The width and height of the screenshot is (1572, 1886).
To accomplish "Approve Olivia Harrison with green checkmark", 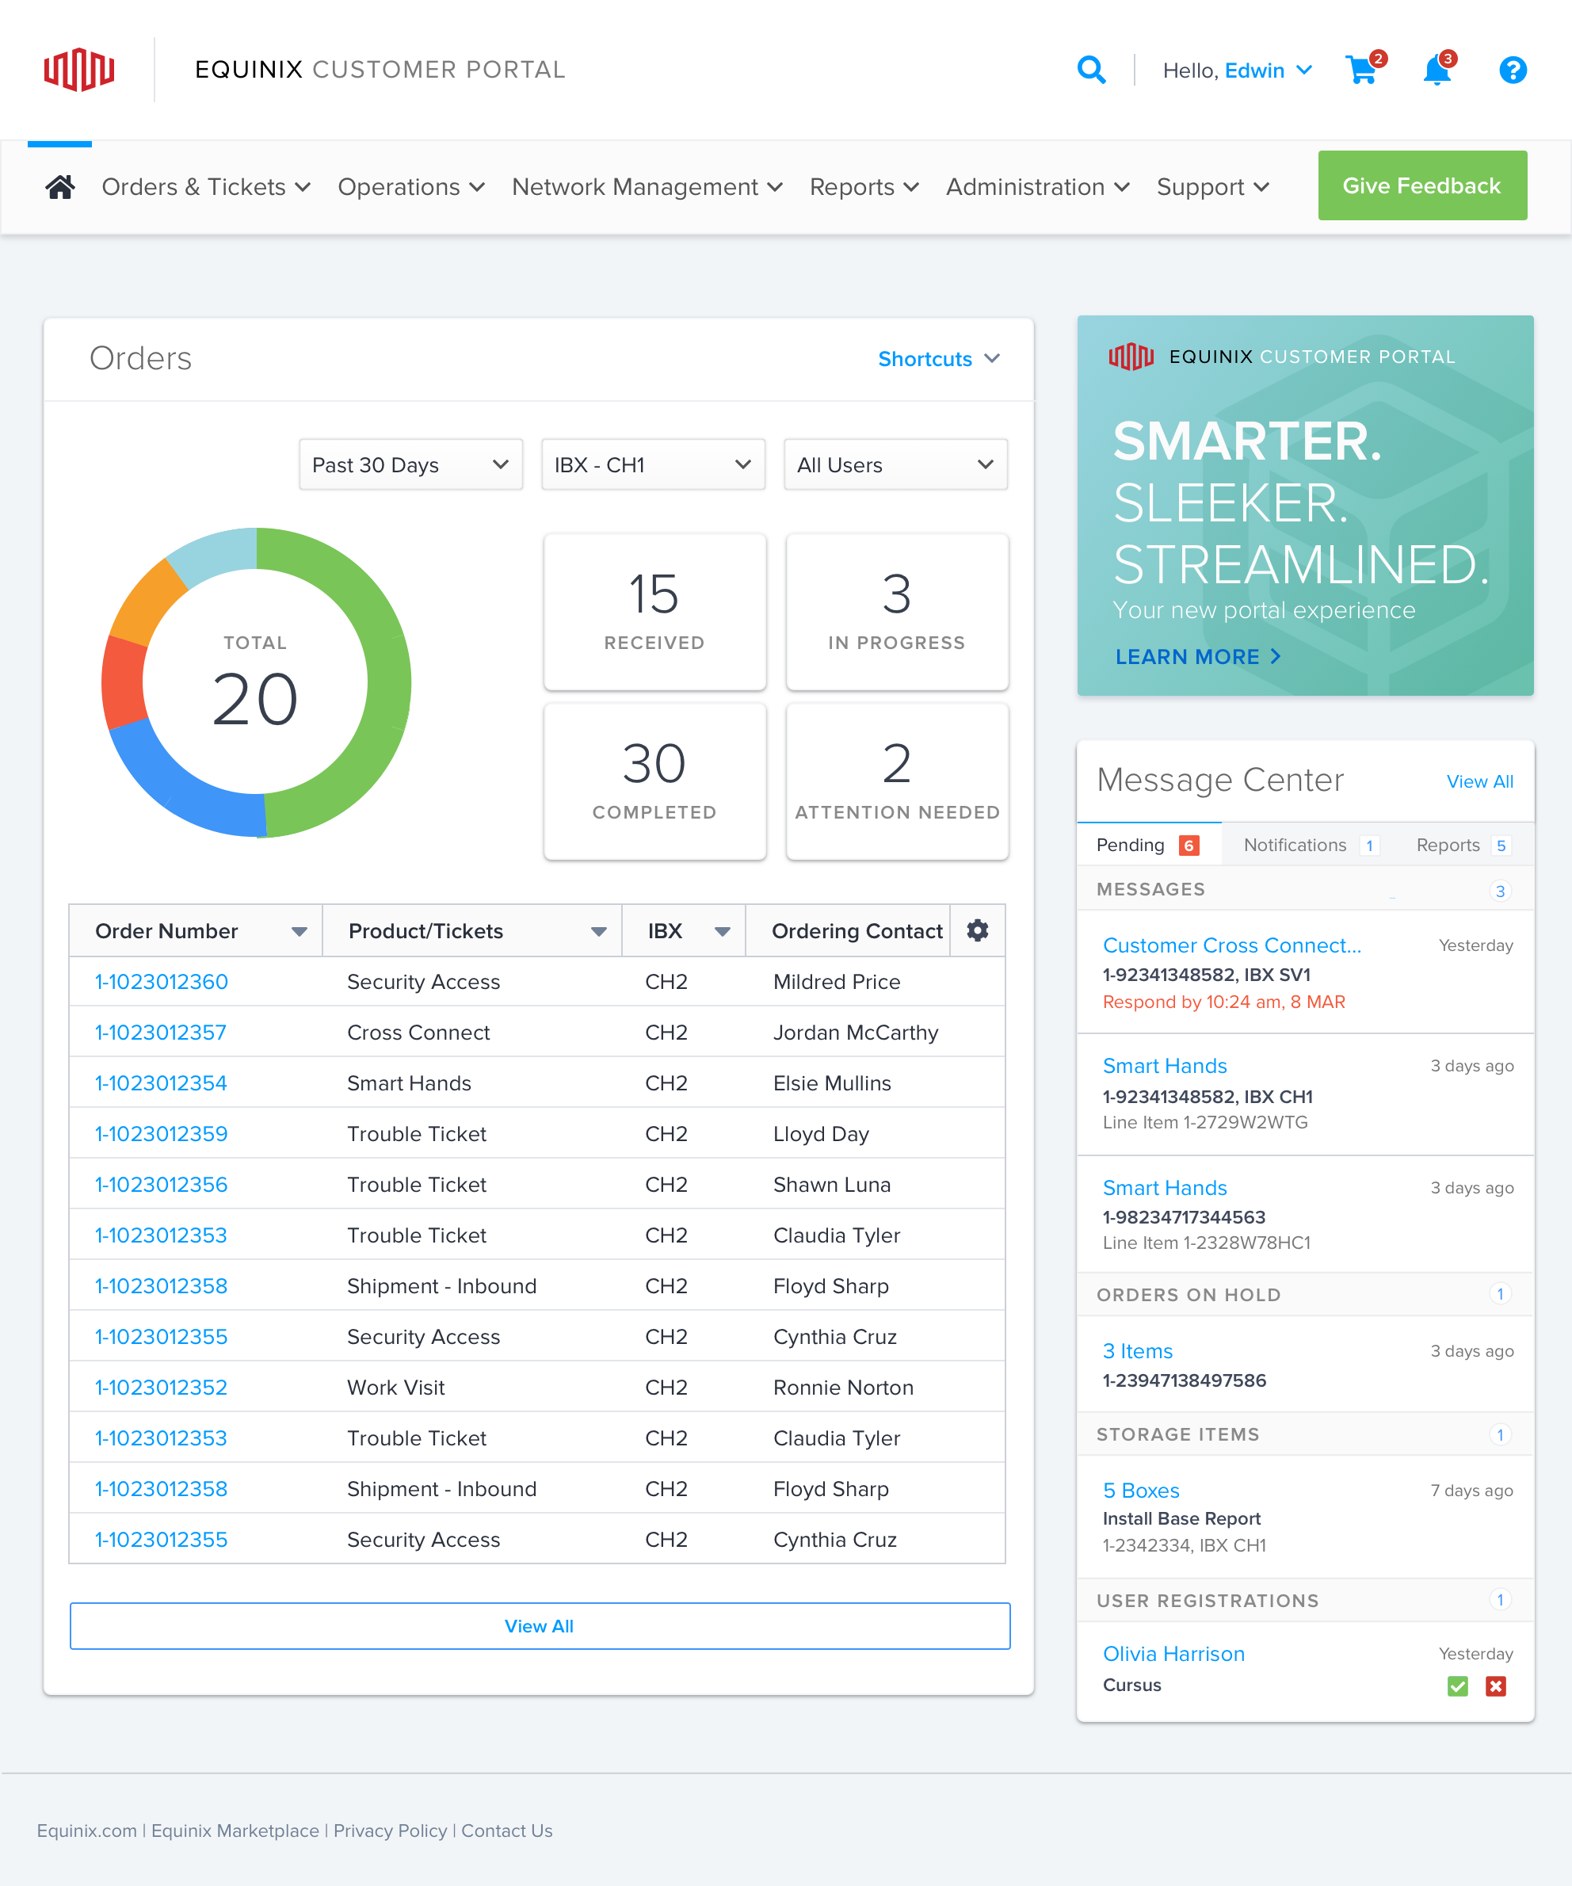I will tap(1457, 1686).
